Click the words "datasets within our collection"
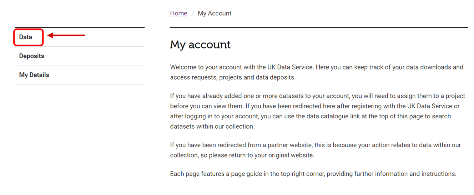 211,127
